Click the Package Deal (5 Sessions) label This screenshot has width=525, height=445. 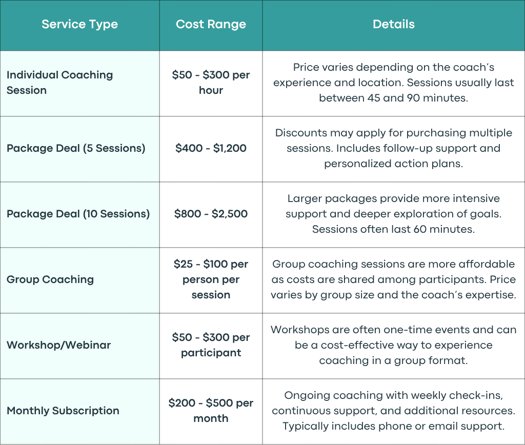76,148
